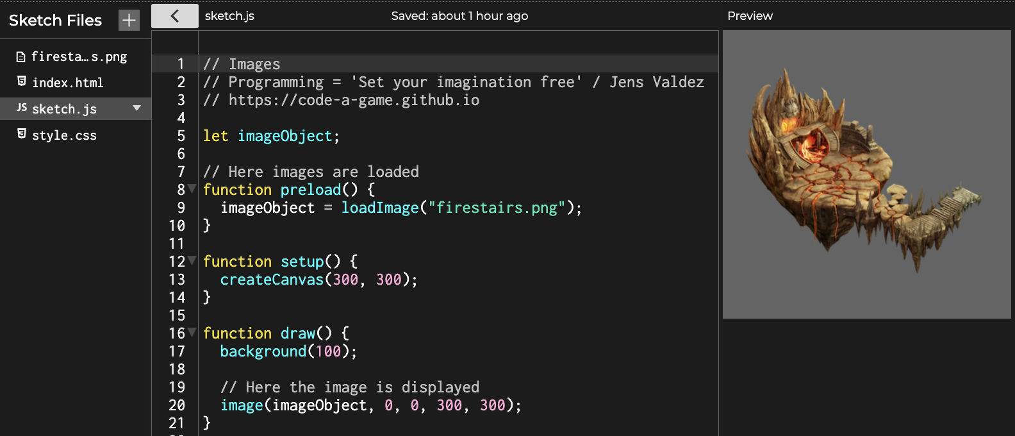Collapse the setup function fold triangle
This screenshot has height=436, width=1015.
coord(192,261)
